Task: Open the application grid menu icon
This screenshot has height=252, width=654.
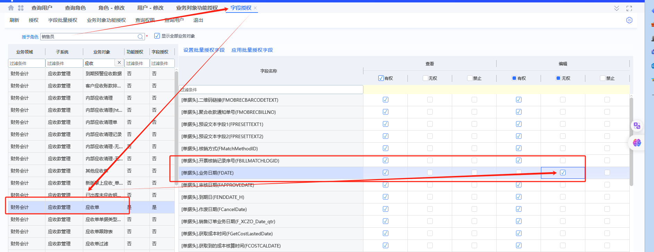Action: (x=21, y=8)
